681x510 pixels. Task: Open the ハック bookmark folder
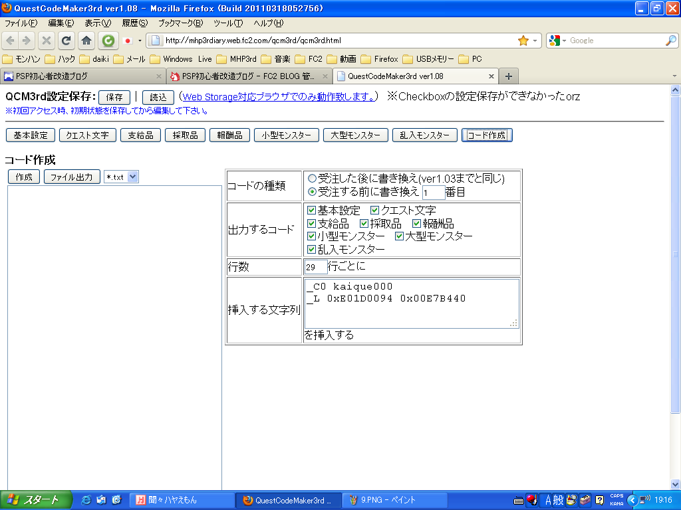(x=60, y=59)
